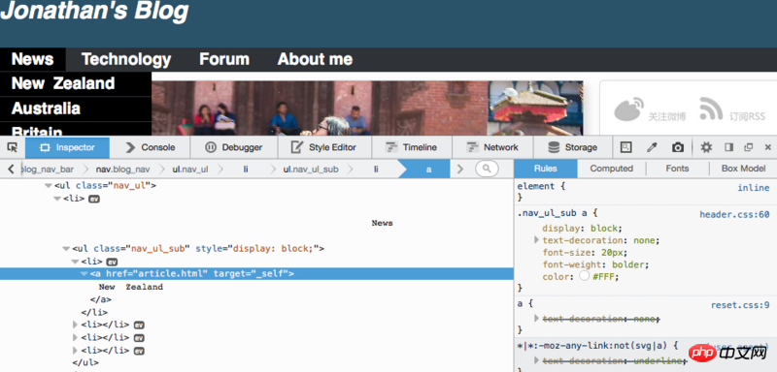Image resolution: width=777 pixels, height=372 pixels.
Task: Select nav.blog_nav breadcrumb
Action: tap(123, 169)
